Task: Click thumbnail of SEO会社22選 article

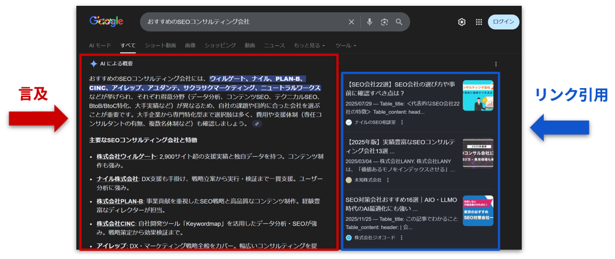Action: tap(478, 95)
